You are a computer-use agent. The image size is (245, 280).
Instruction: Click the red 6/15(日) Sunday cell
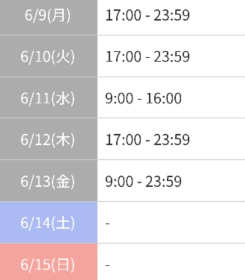pos(49,262)
